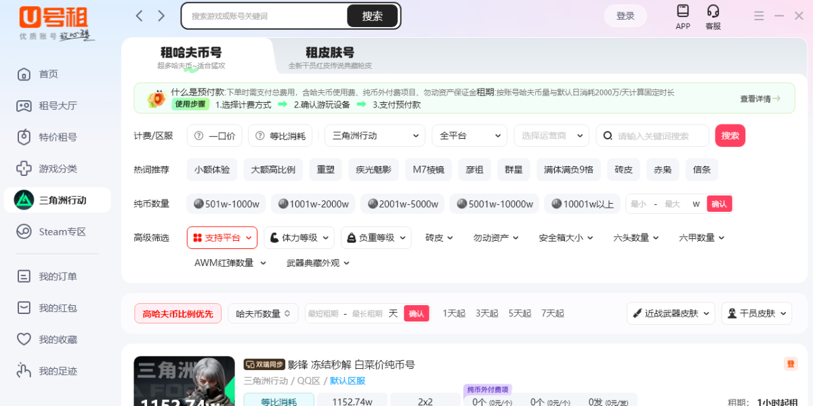Click the red 搜索 button
The image size is (813, 406).
(x=730, y=135)
